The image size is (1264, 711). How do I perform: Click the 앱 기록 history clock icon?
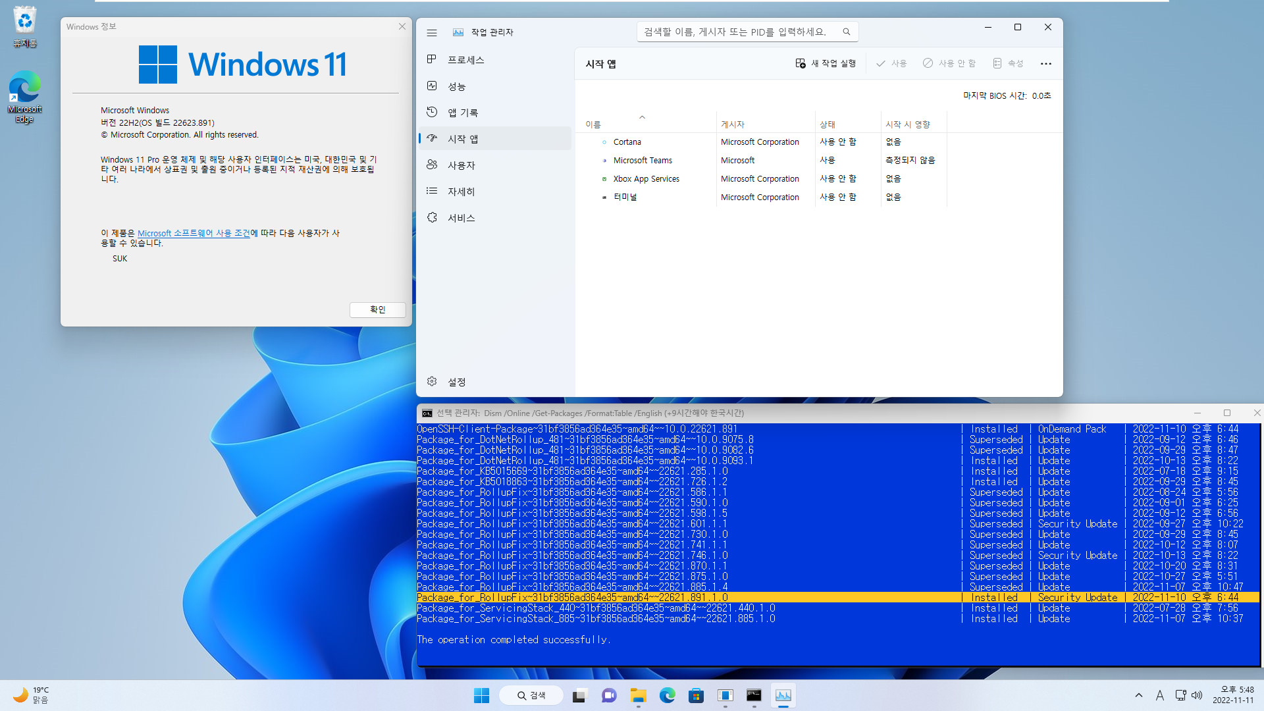click(432, 112)
